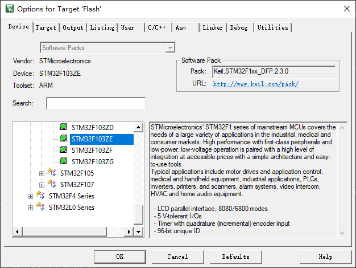Go to the Utilities tab
The width and height of the screenshot is (356, 268).
(273, 27)
